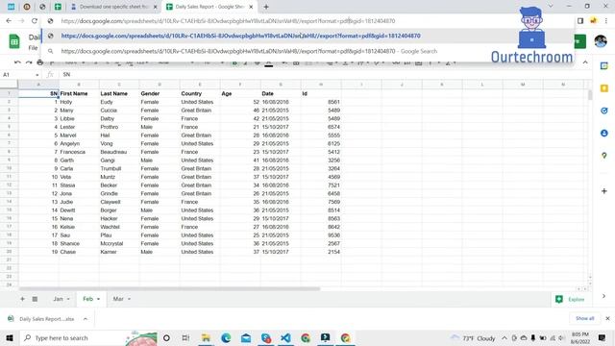Close the Daily Sales Report tab

point(251,7)
